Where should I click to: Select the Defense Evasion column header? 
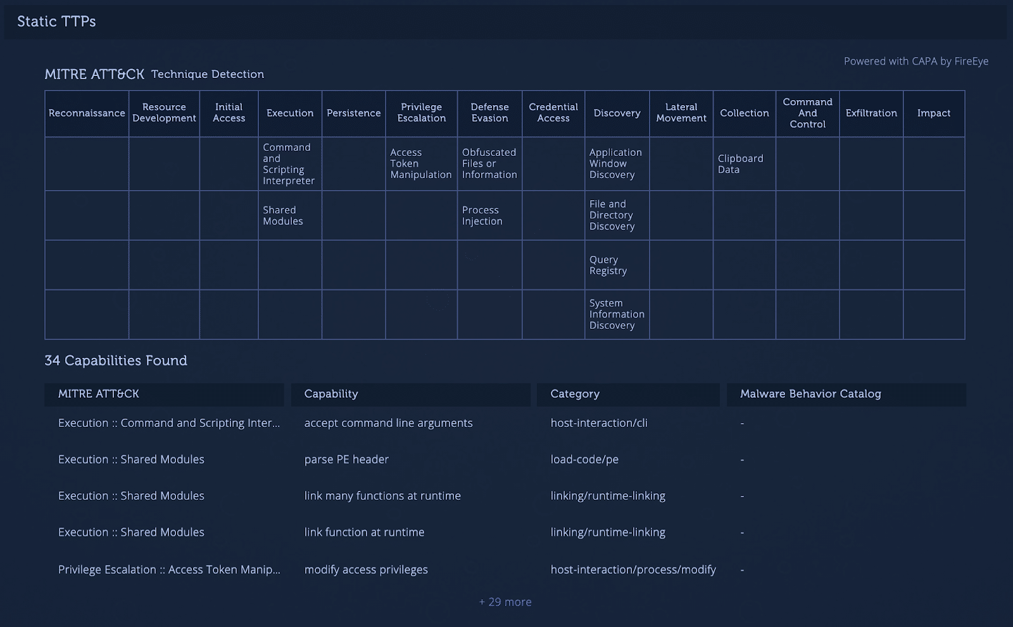489,113
